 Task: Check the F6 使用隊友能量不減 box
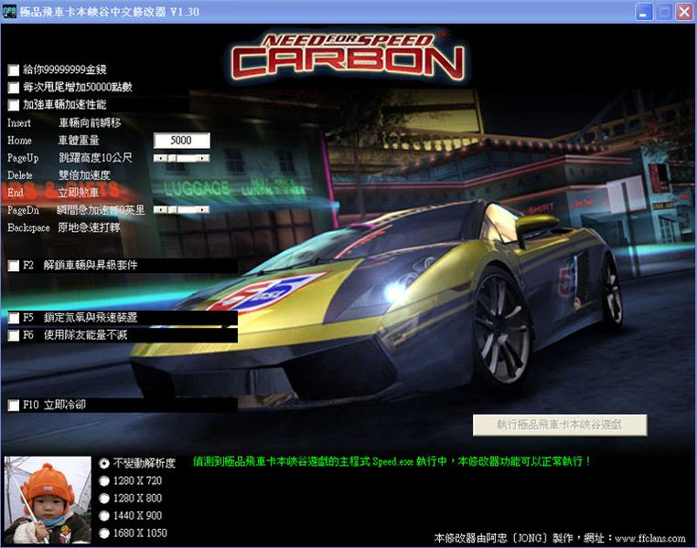click(x=14, y=335)
